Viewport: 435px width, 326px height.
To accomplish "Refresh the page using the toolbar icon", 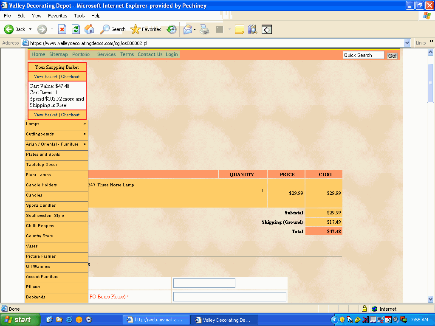I will 76,29.
